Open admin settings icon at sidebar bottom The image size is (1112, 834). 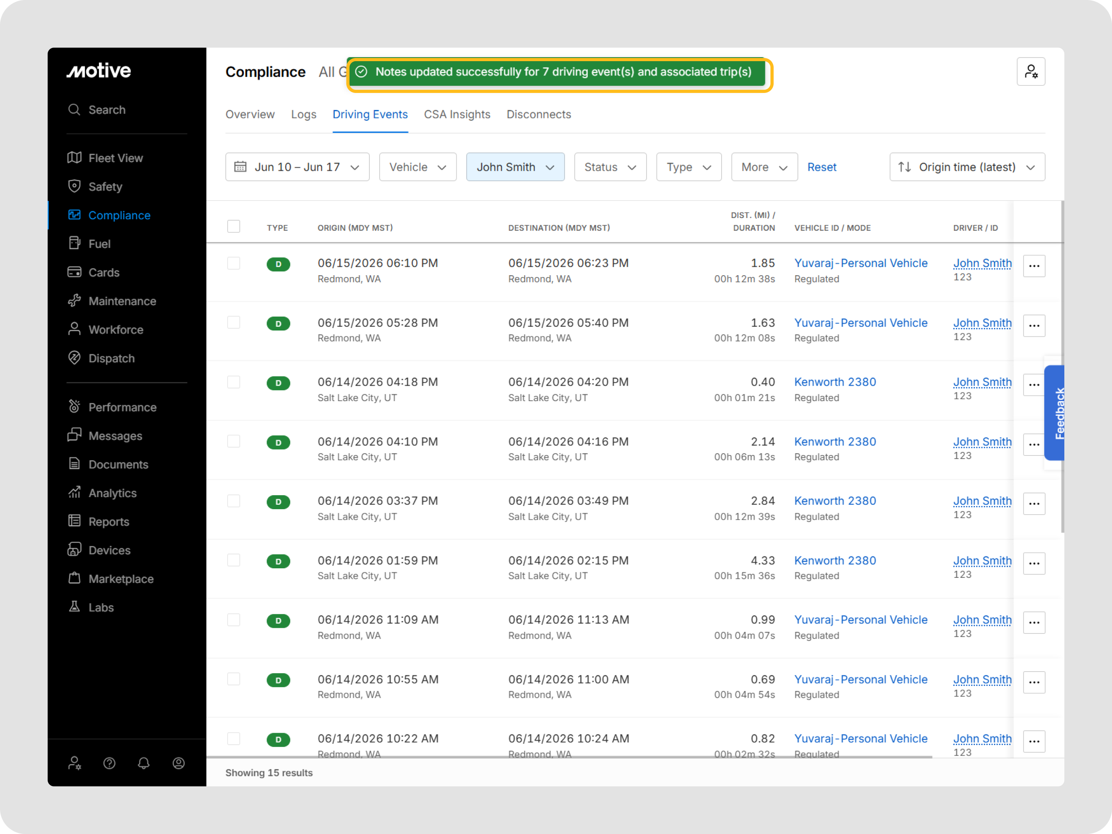75,764
